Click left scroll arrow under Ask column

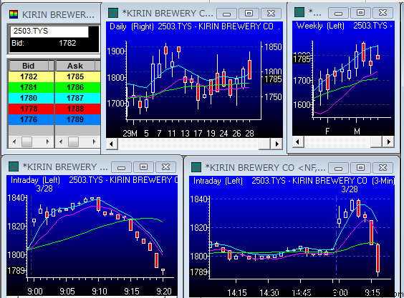pos(61,141)
